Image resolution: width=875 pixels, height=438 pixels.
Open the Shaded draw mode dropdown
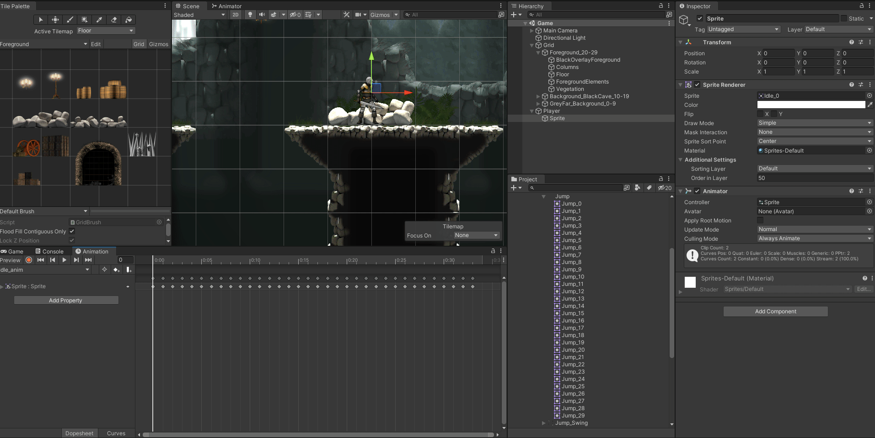tap(199, 15)
